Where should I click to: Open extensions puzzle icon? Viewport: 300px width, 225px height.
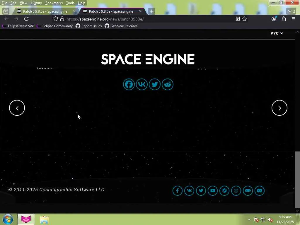(x=284, y=19)
